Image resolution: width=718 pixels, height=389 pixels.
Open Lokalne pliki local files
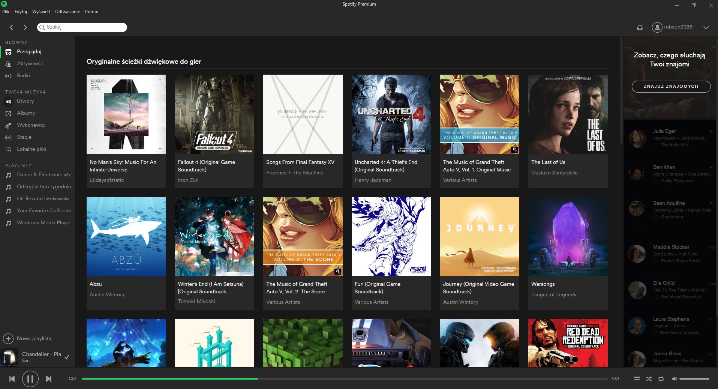31,149
